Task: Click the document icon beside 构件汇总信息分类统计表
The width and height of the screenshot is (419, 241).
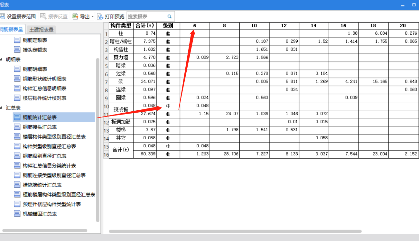Action: coord(17,165)
